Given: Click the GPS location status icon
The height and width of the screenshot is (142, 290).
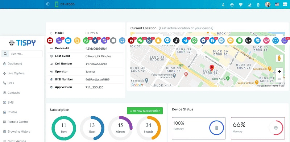Looking at the screenshot, I should click(x=232, y=5).
